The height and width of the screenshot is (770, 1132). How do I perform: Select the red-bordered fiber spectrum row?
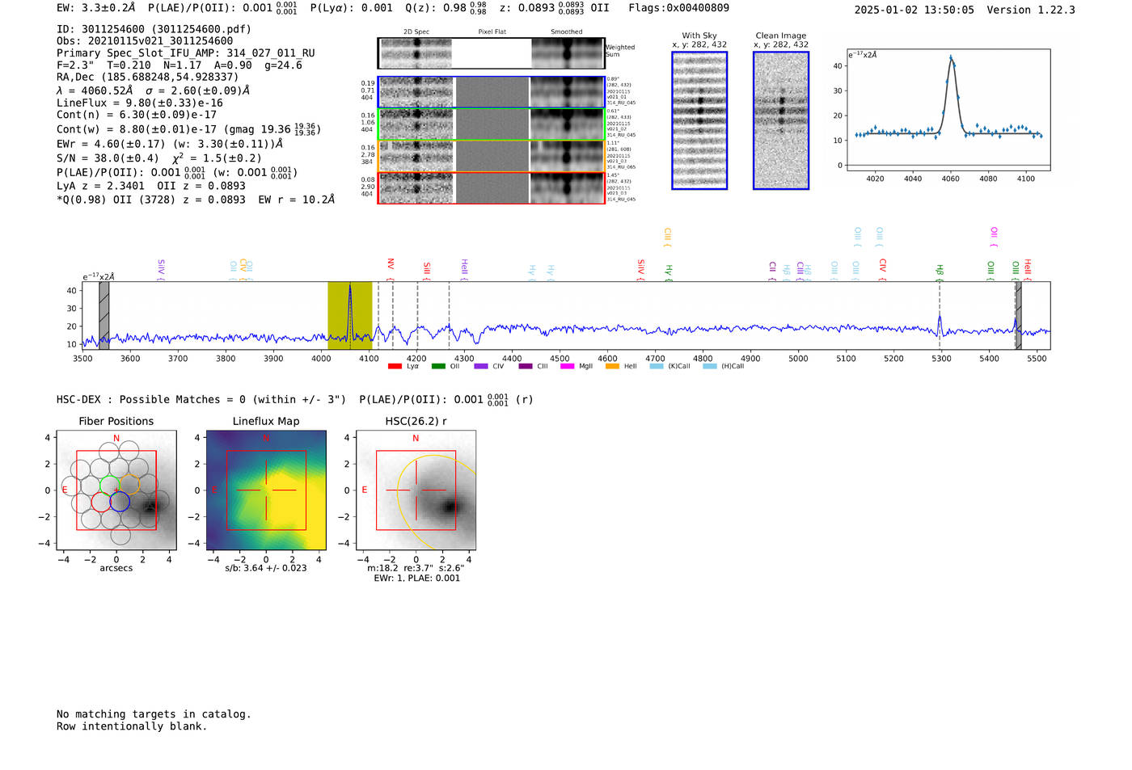(x=491, y=187)
